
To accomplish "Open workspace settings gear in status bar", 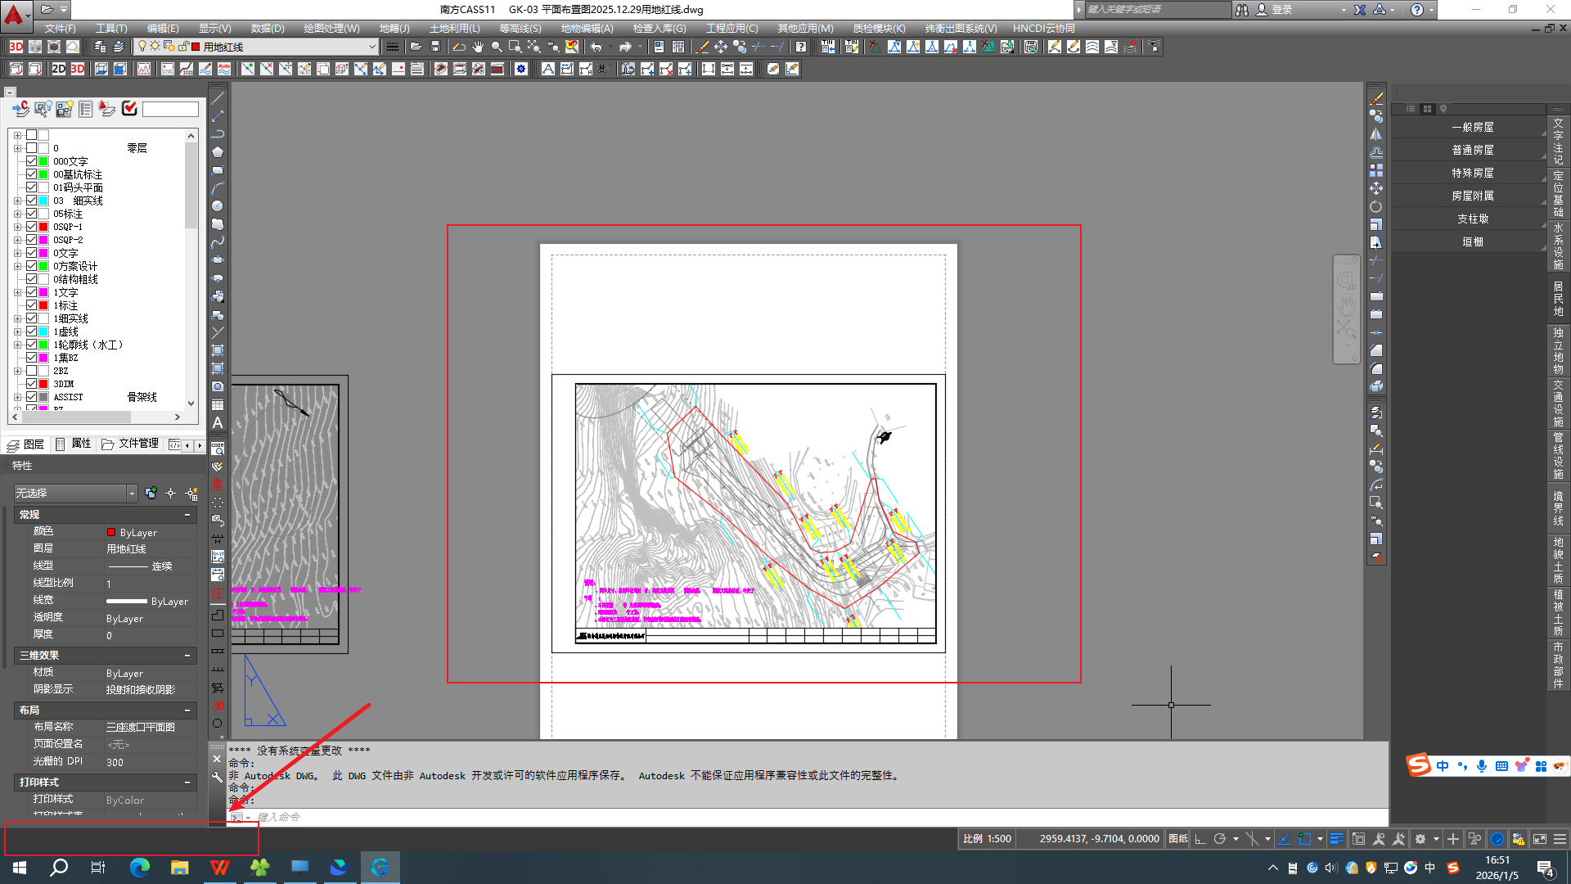I will [1420, 839].
